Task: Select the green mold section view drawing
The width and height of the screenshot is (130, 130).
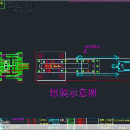Action: pos(14,66)
